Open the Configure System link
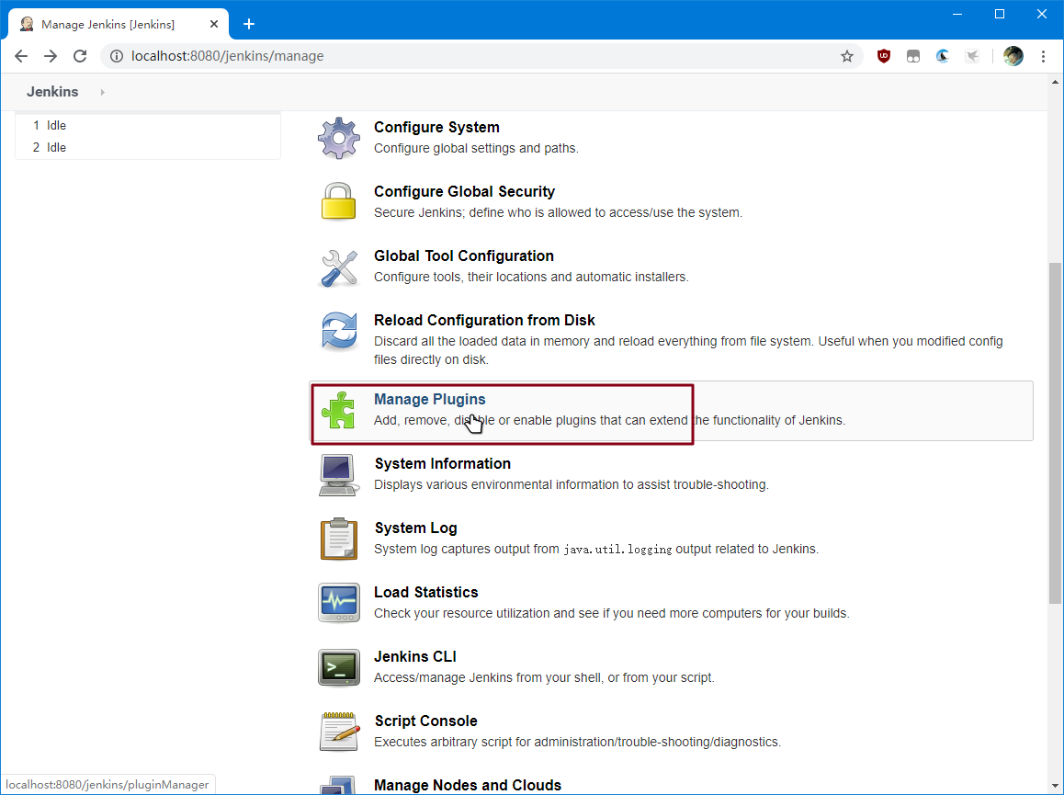 click(x=436, y=128)
